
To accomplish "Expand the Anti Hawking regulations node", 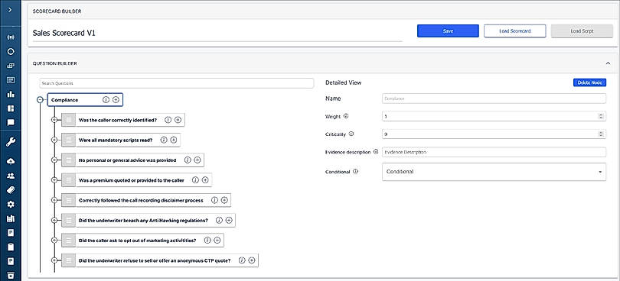I will point(54,220).
